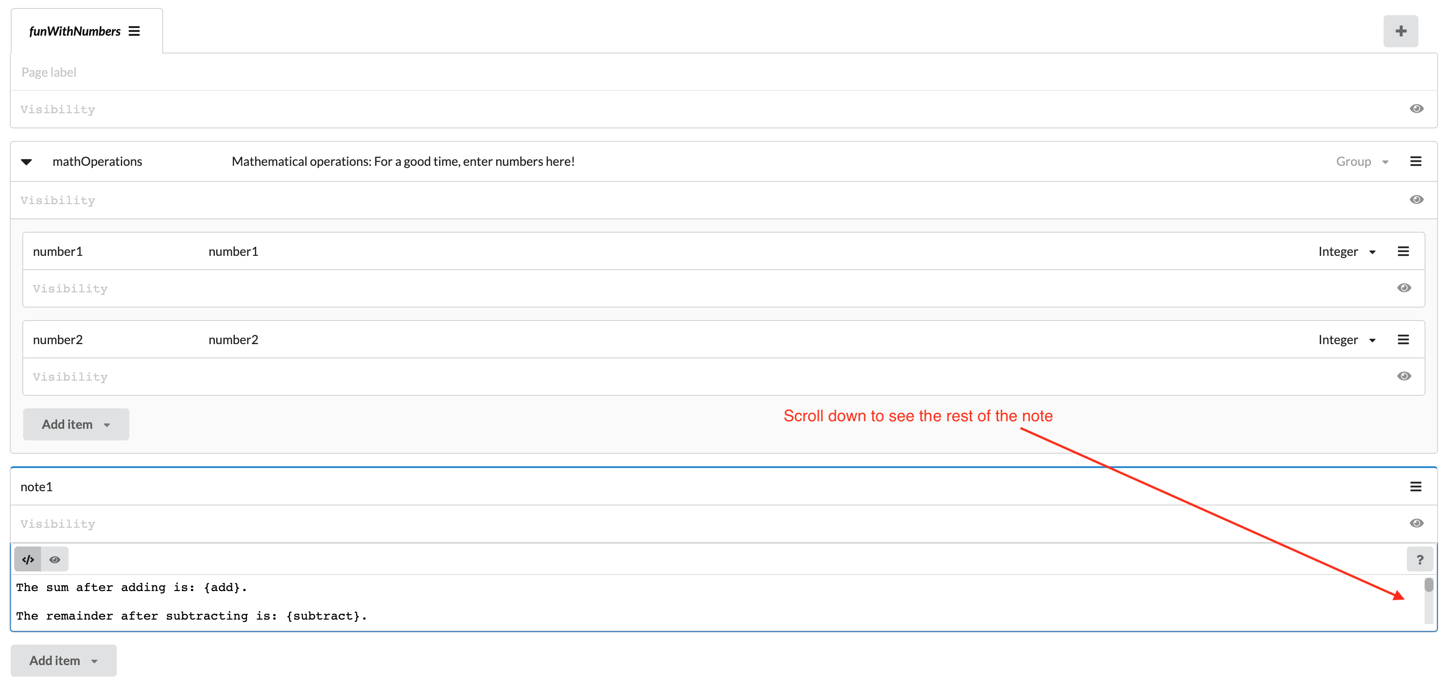Open the help icon in note1 editor
Image resolution: width=1446 pixels, height=682 pixels.
point(1420,559)
